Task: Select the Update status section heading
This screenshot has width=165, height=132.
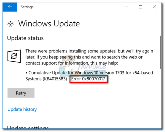Action: click(x=25, y=38)
